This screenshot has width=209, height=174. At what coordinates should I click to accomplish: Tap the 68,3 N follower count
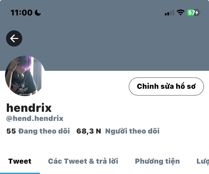89,131
